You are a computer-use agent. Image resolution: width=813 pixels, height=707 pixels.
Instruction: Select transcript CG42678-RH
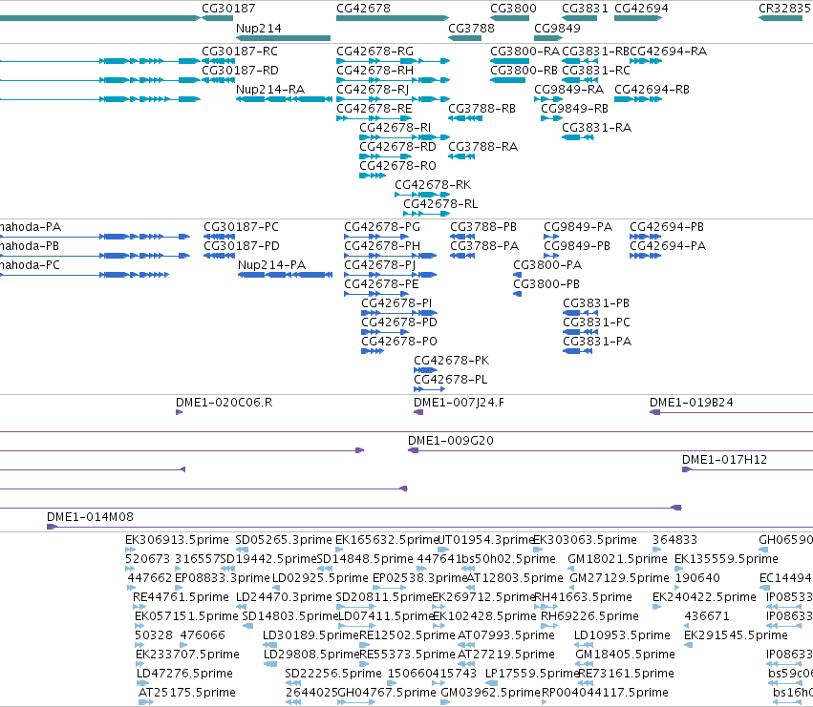pyautogui.click(x=374, y=71)
